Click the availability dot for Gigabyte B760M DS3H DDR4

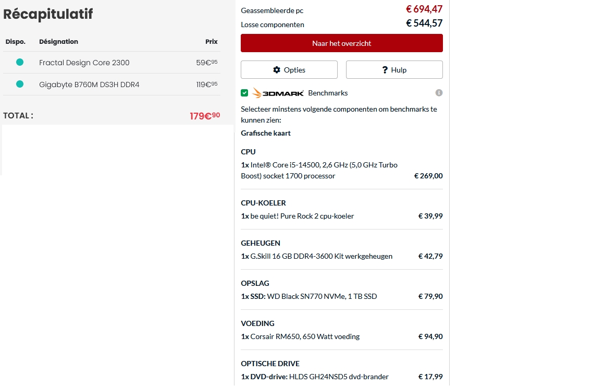click(x=20, y=84)
